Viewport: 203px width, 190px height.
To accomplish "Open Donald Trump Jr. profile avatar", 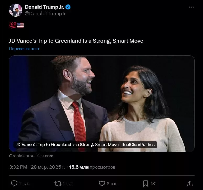I will pyautogui.click(x=16, y=10).
